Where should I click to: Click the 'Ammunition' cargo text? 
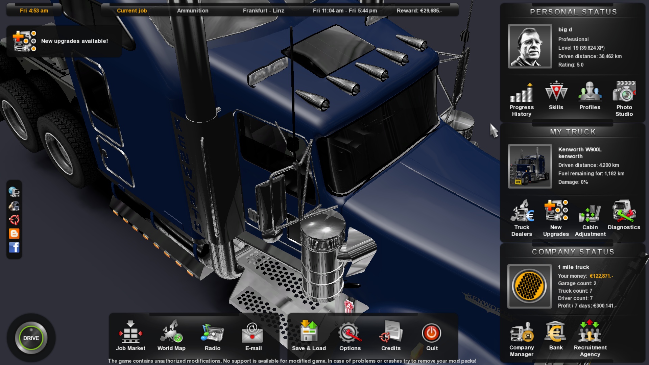point(193,10)
